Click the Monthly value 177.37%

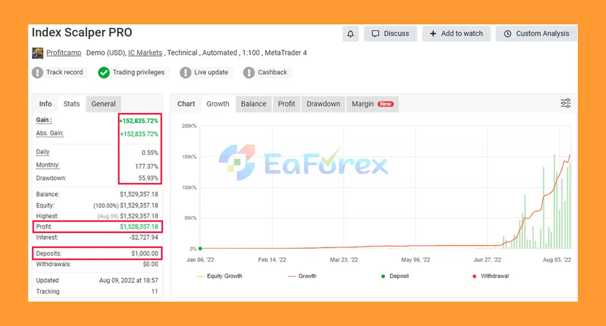(x=147, y=166)
